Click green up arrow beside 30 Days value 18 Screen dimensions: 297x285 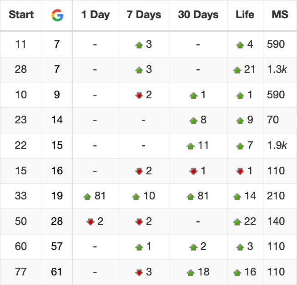[191, 273]
